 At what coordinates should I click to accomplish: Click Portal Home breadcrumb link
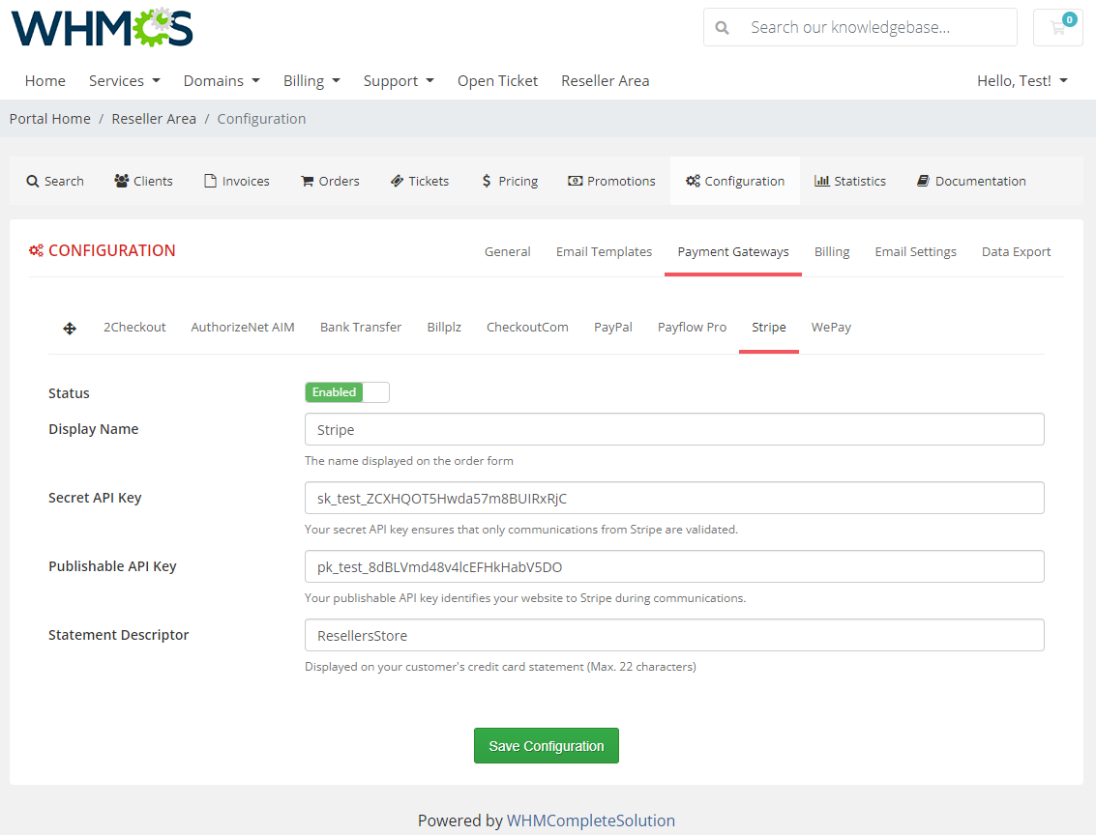click(x=50, y=119)
